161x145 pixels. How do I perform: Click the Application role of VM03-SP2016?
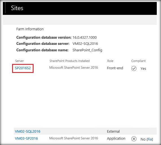click(116, 139)
